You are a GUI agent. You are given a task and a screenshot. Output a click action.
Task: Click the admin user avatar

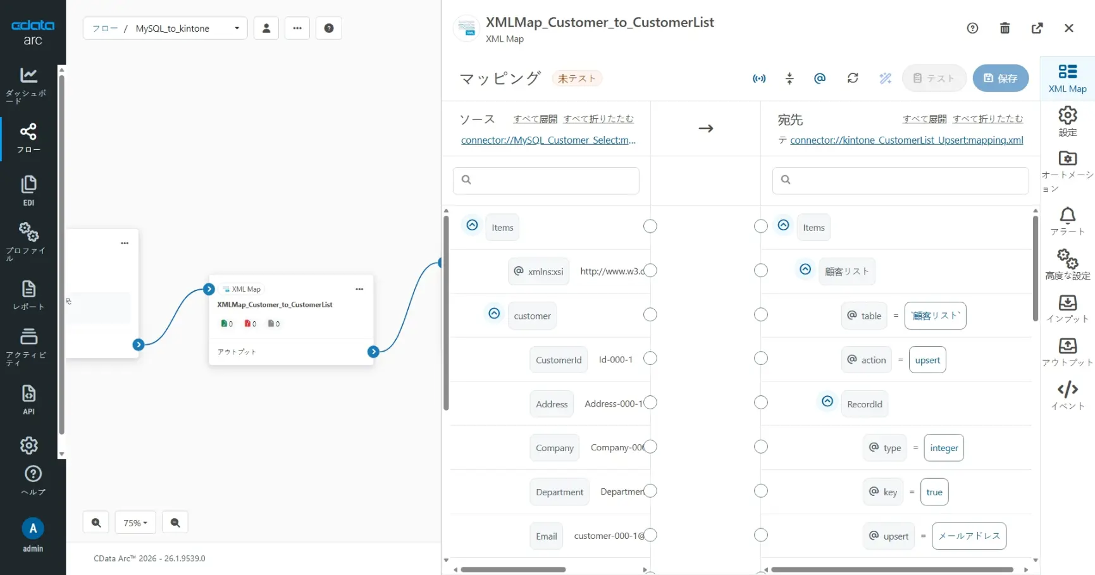click(33, 529)
